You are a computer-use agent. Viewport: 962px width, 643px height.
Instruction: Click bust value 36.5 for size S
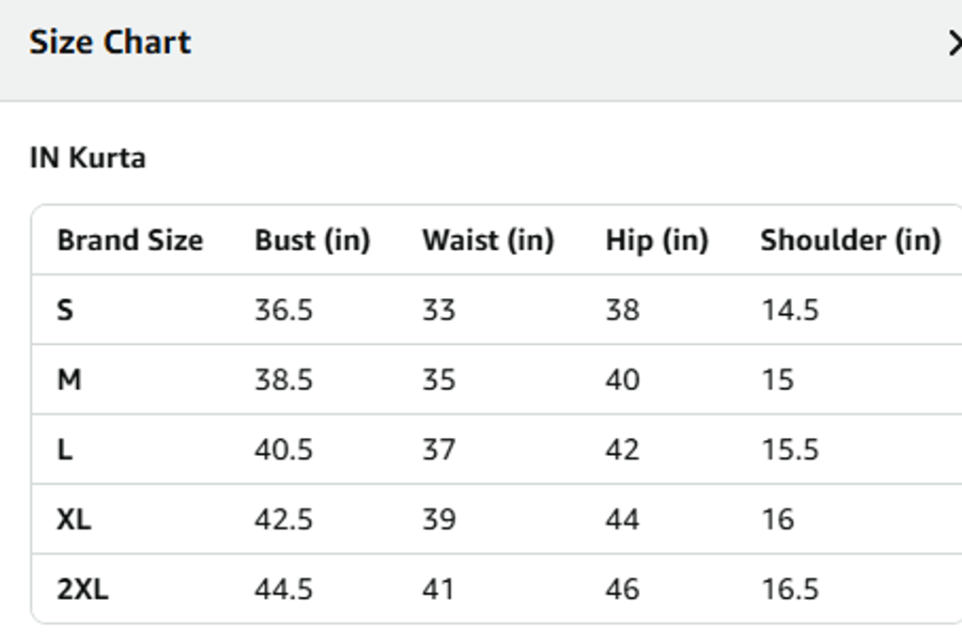click(284, 310)
